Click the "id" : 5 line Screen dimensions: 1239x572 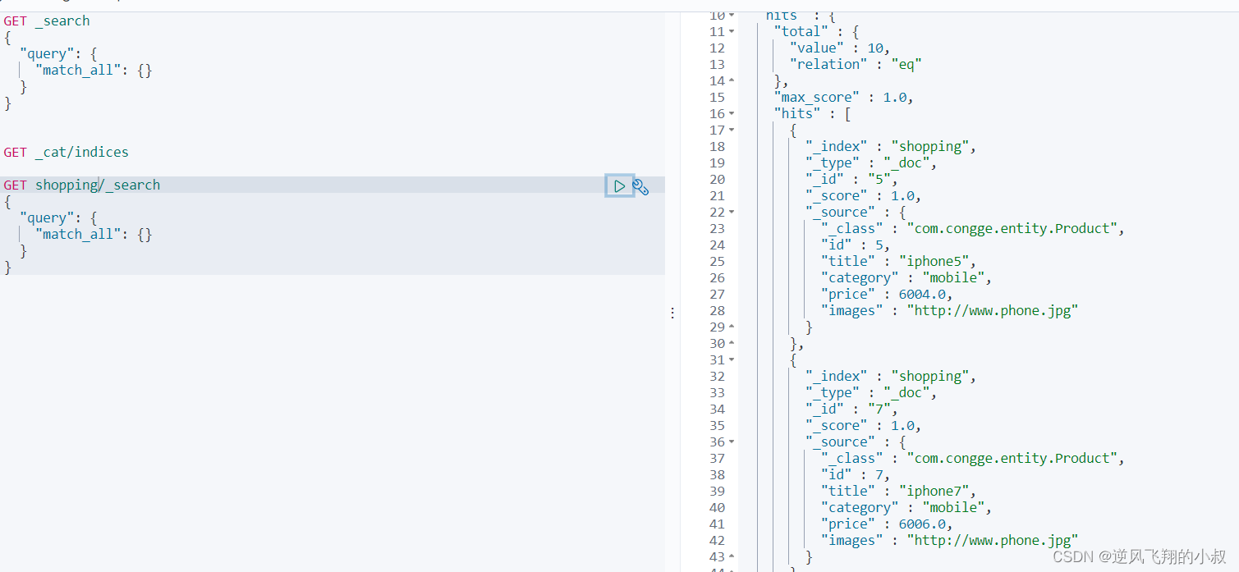coord(855,245)
